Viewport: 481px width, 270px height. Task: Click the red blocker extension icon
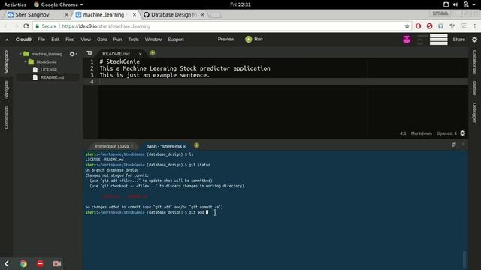point(429,26)
